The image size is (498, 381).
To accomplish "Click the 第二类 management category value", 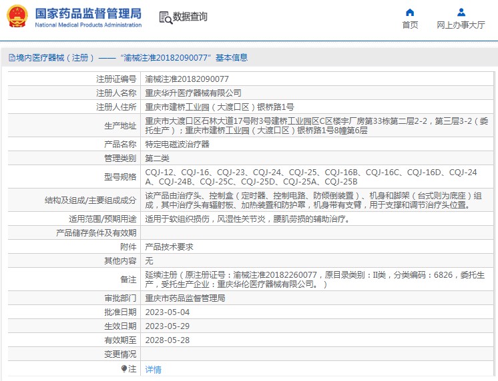I will (157, 158).
